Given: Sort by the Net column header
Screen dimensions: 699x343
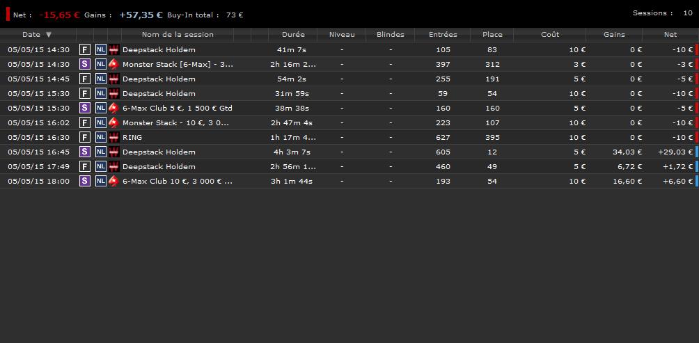Looking at the screenshot, I should pos(670,34).
